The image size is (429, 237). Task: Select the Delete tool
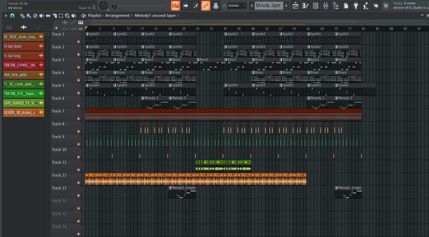coord(35,16)
